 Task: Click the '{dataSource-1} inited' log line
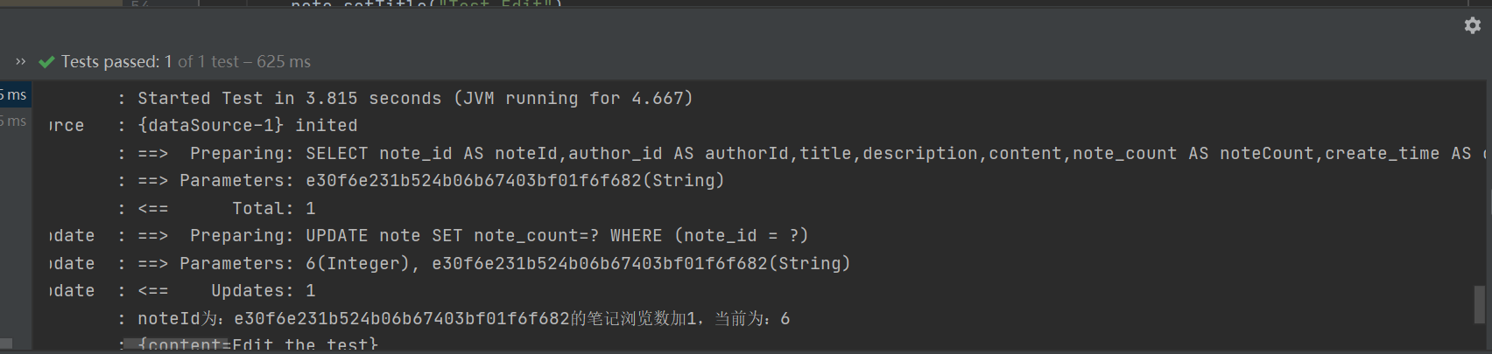click(x=248, y=125)
